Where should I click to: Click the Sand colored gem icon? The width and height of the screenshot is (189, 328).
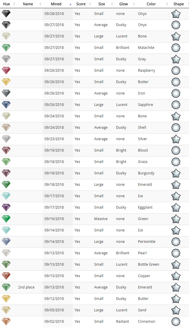pyautogui.click(x=6, y=310)
